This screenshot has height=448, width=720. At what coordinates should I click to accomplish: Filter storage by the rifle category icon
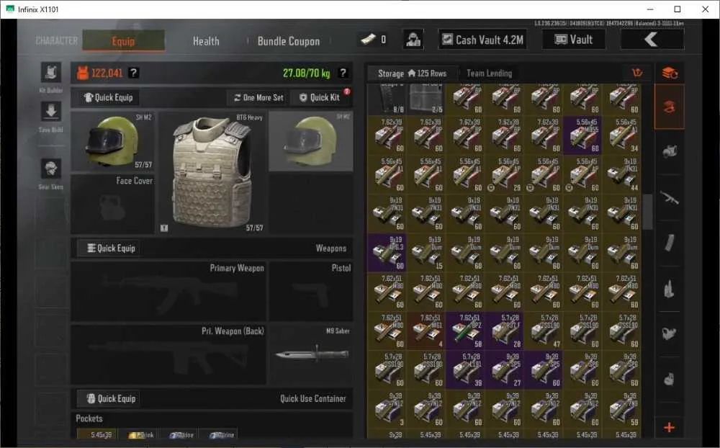point(670,197)
